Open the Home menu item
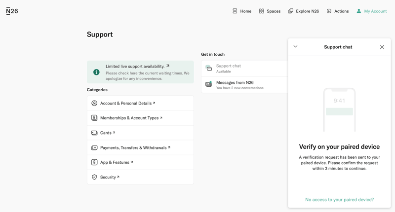395x212 pixels. point(242,11)
